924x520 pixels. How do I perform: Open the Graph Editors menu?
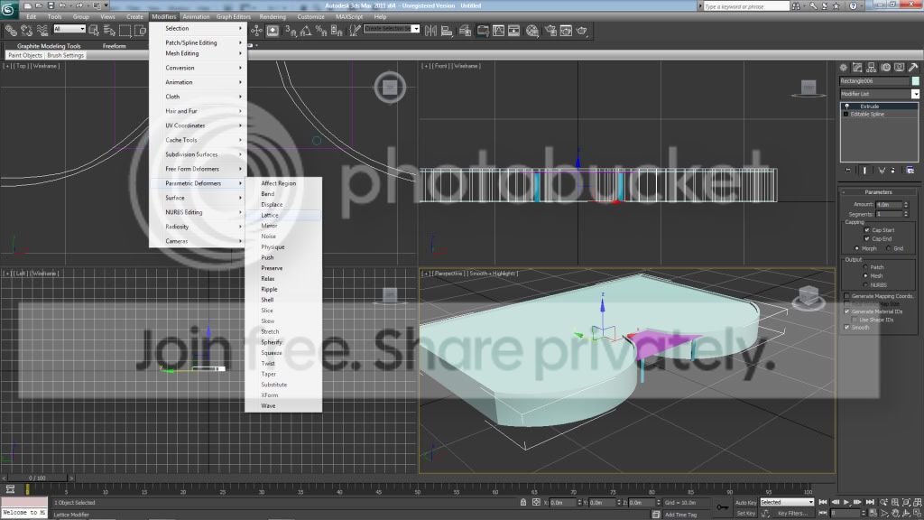234,16
